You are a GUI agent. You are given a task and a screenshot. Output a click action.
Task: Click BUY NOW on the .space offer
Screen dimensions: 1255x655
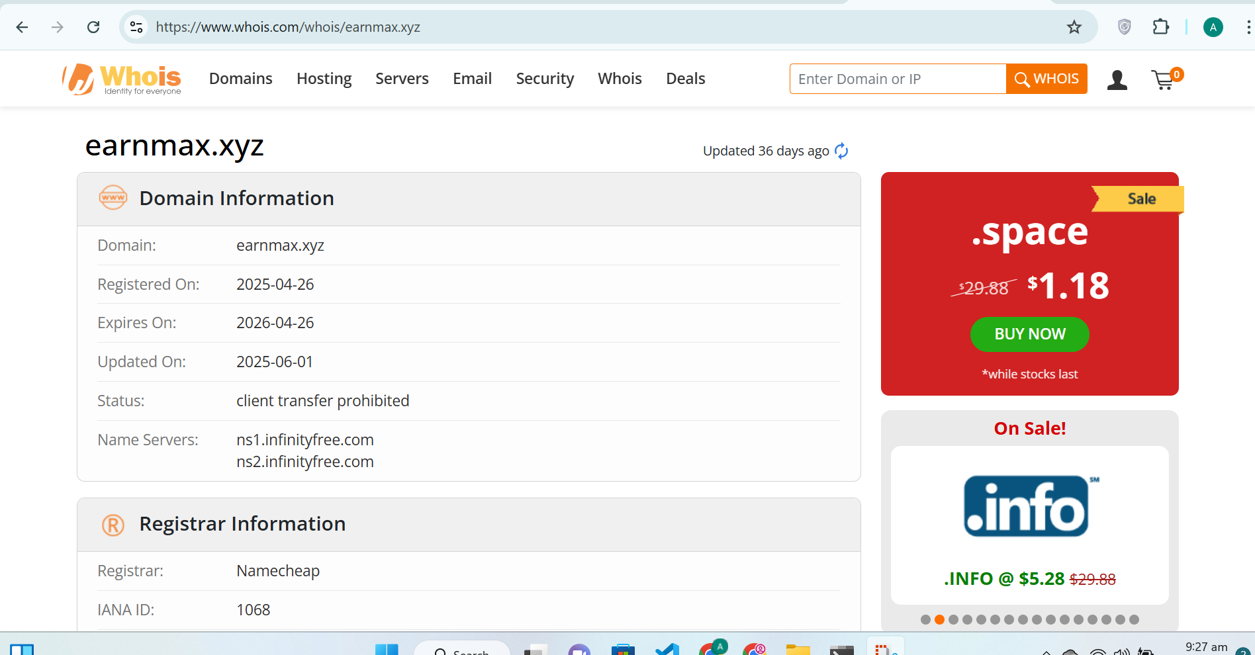[1029, 334]
